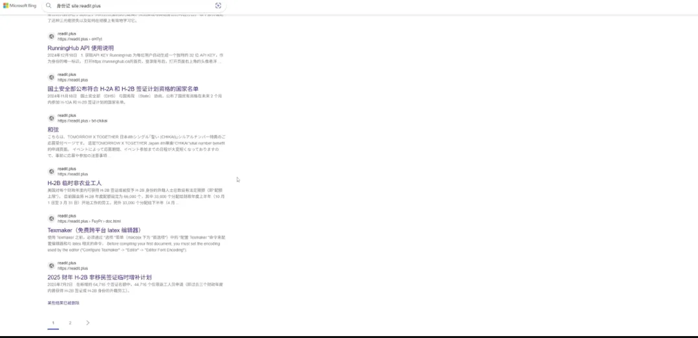The height and width of the screenshot is (338, 698).
Task: Open Texmaker（免费跨平台 latex 编辑器）result
Action: (x=95, y=231)
